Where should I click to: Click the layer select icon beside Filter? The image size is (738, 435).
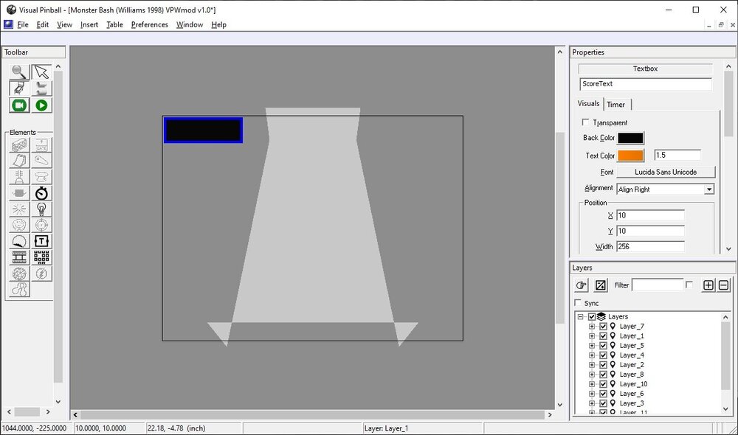point(601,285)
